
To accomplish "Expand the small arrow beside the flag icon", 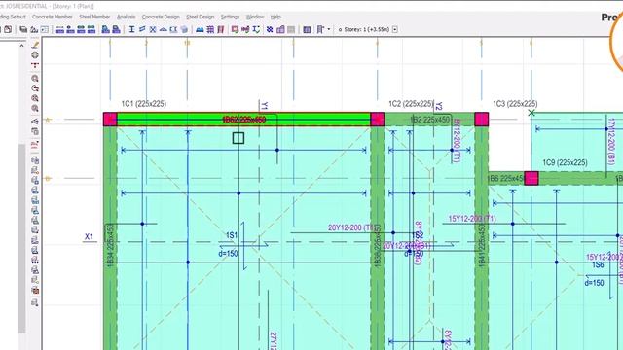I will coord(329,29).
